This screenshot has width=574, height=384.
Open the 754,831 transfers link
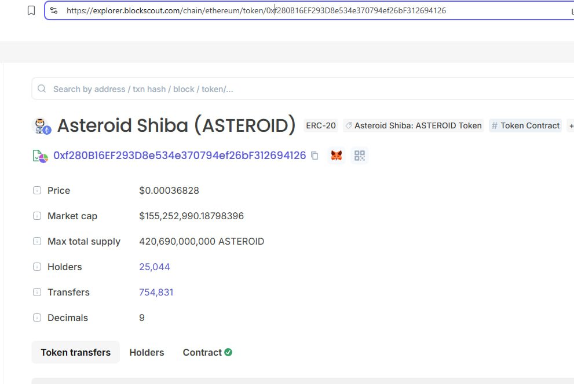[156, 292]
